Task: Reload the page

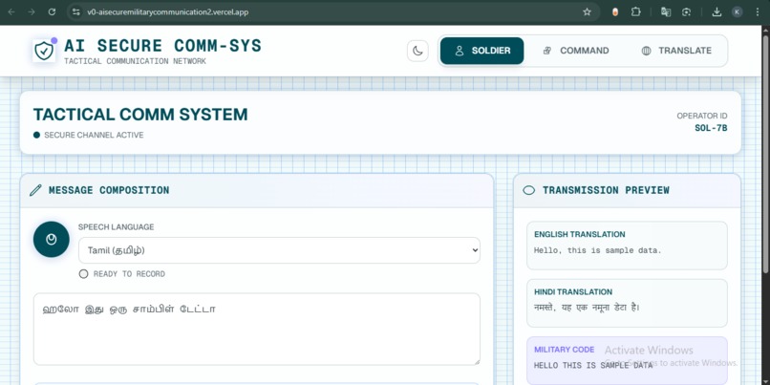Action: pyautogui.click(x=52, y=11)
